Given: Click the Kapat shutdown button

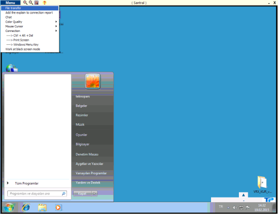Looking at the screenshot, I should pyautogui.click(x=82, y=193).
